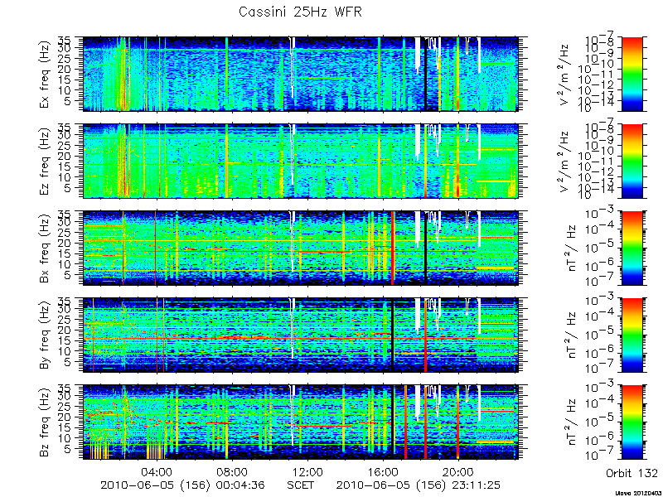Viewport: 663px width, 497px height.
Task: Click the nT²/Hz unit label of Bz color bar
Action: pyautogui.click(x=572, y=422)
